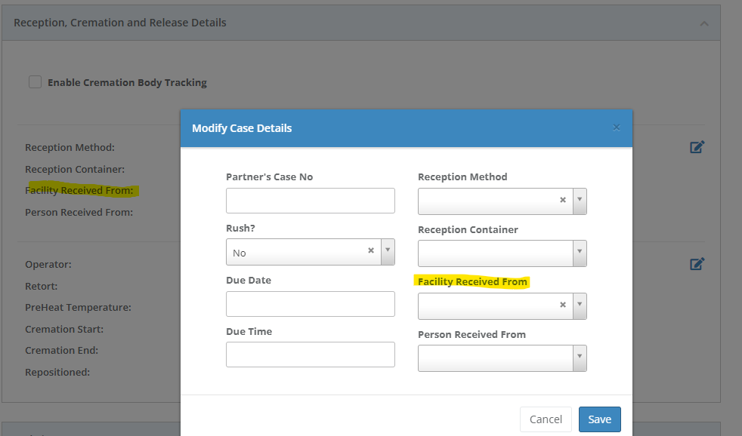Click into the Due Date field
The height and width of the screenshot is (436, 742).
coord(310,304)
